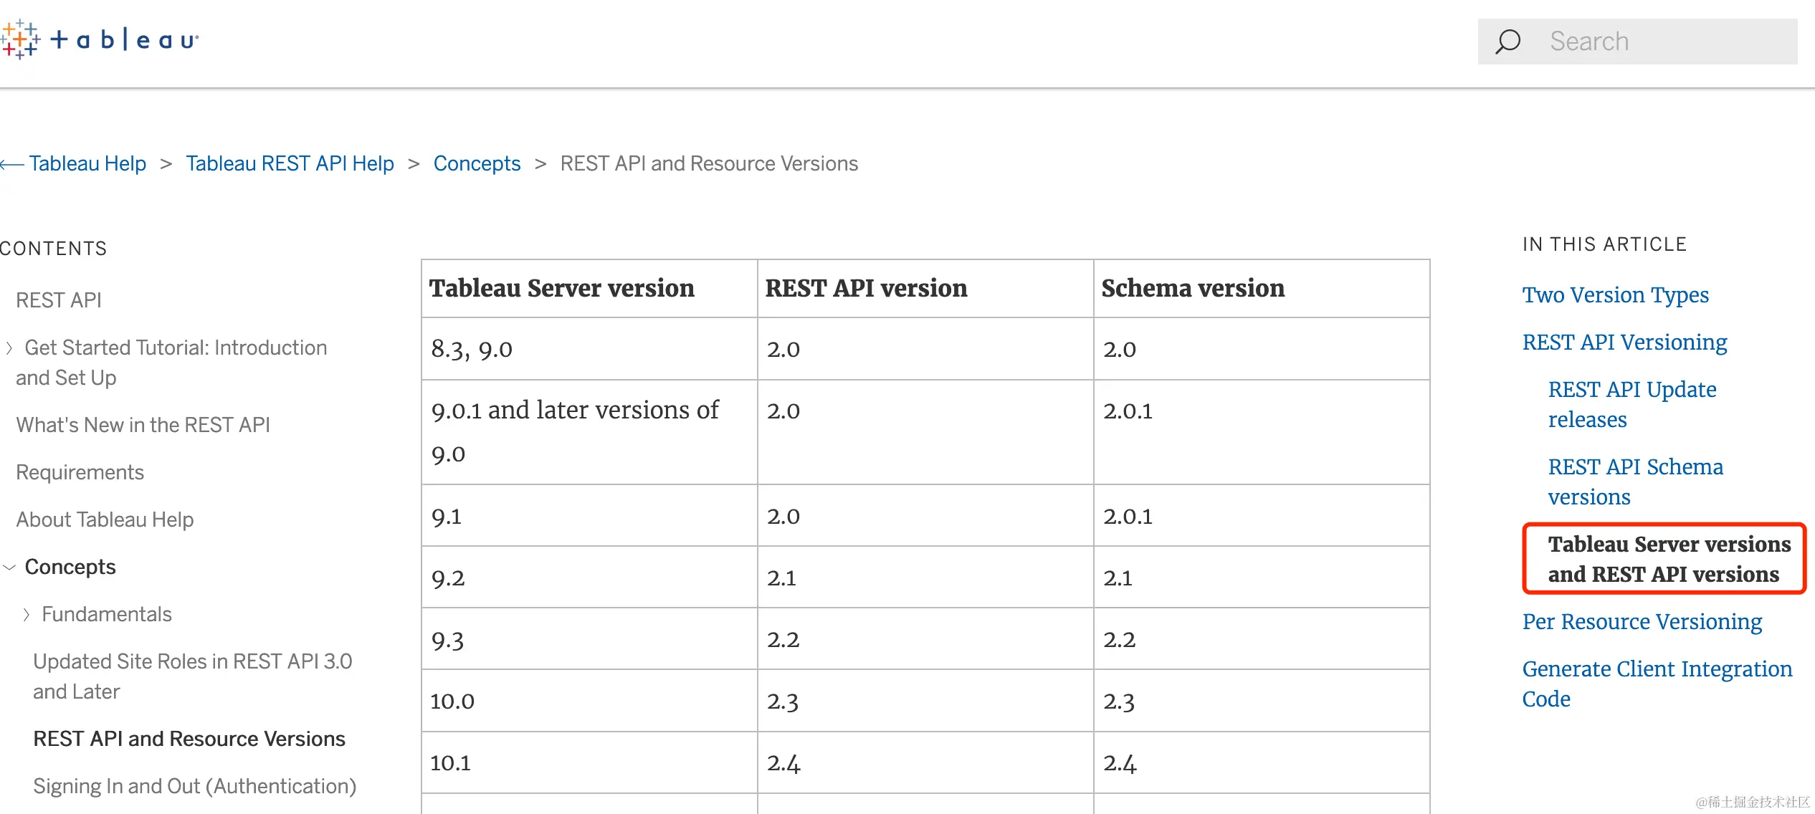
Task: Jump to Two Version Types section
Action: tap(1615, 295)
